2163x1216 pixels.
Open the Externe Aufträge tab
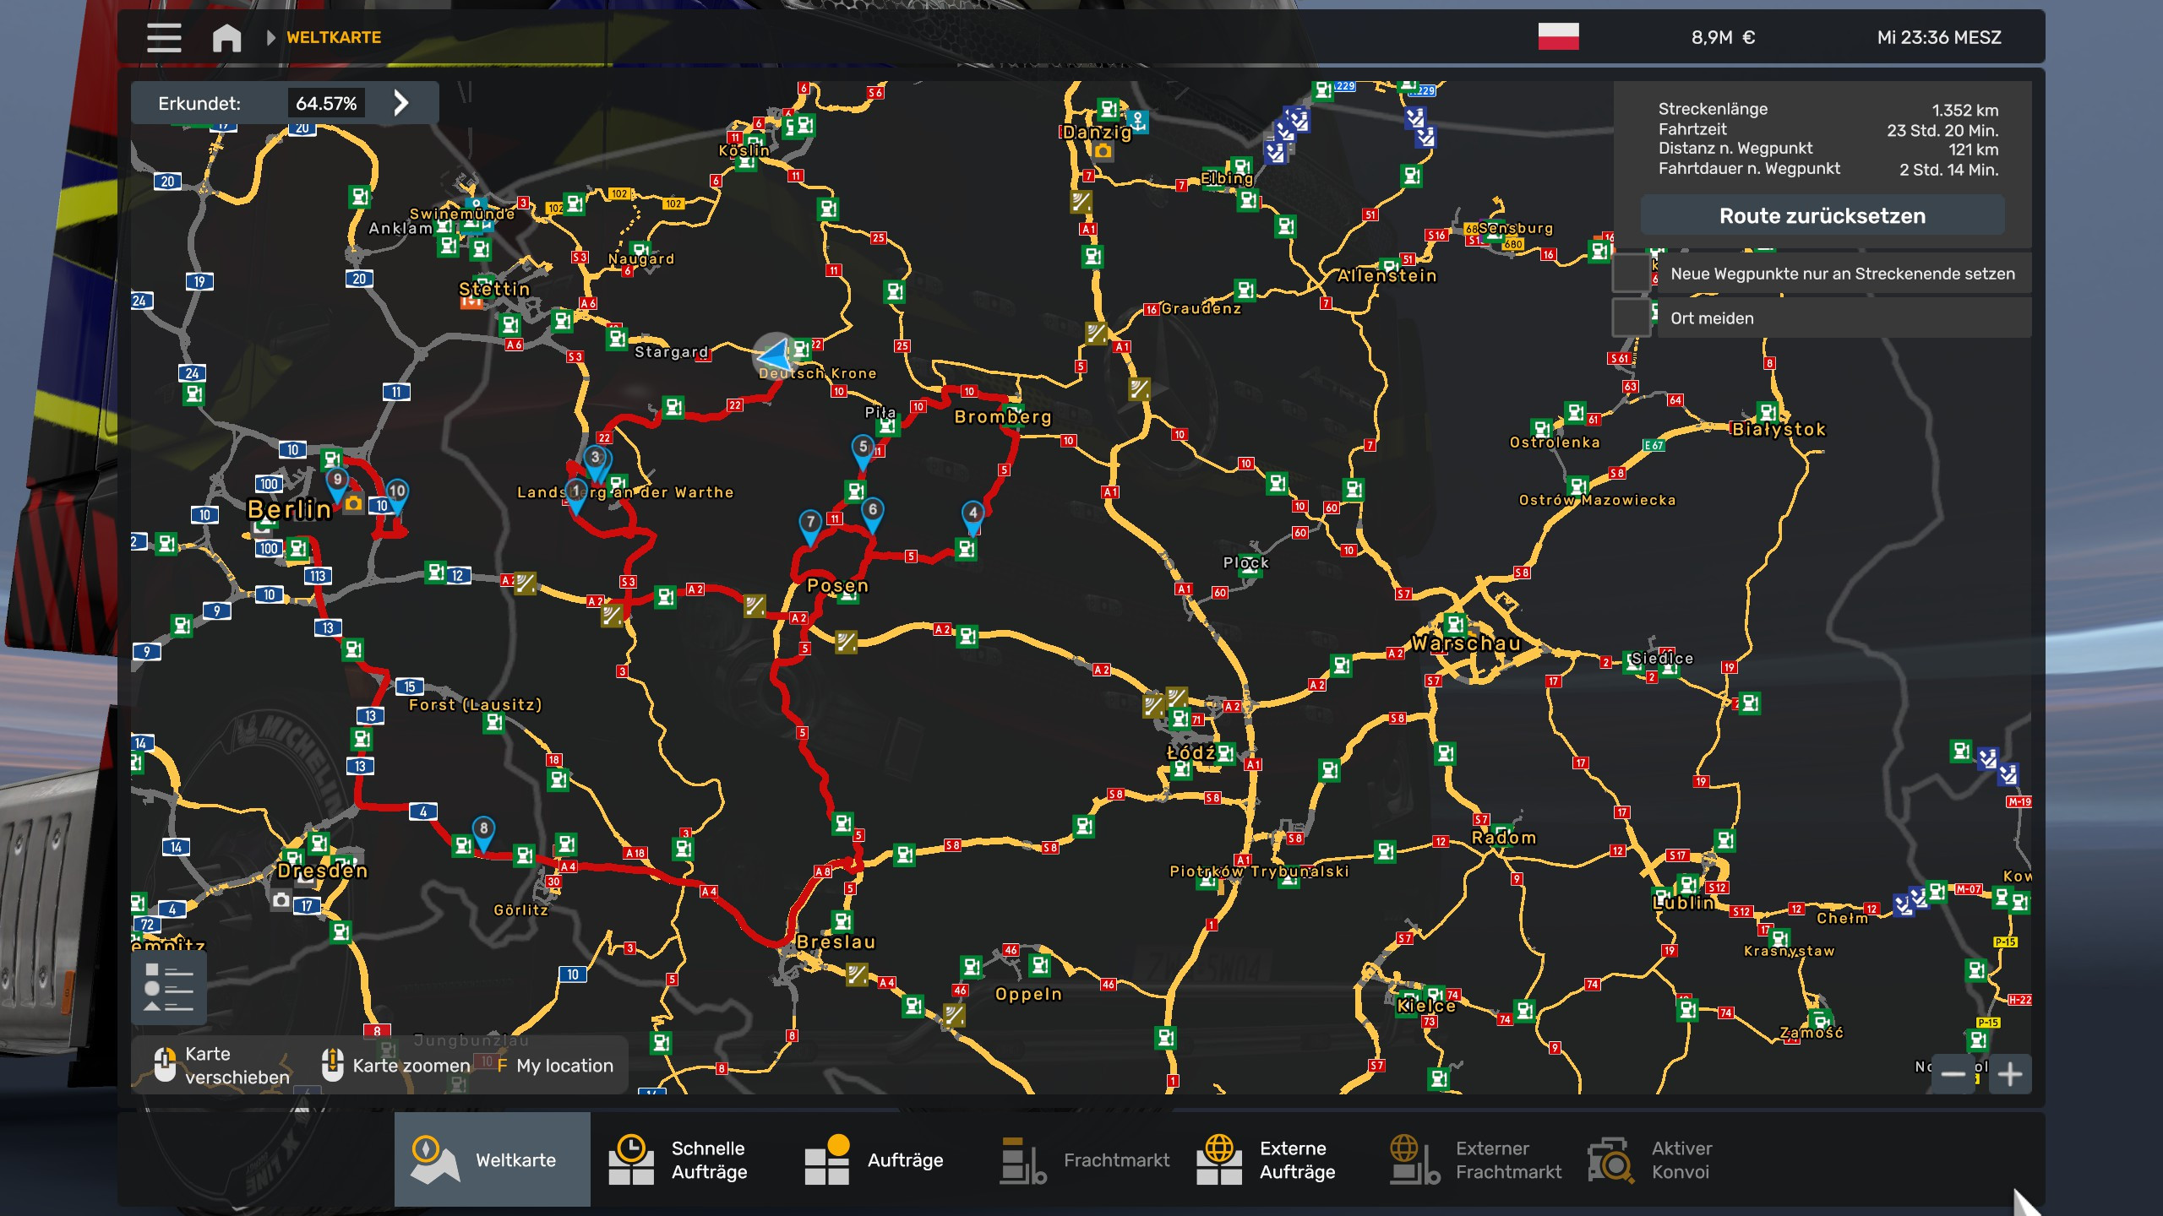1267,1159
